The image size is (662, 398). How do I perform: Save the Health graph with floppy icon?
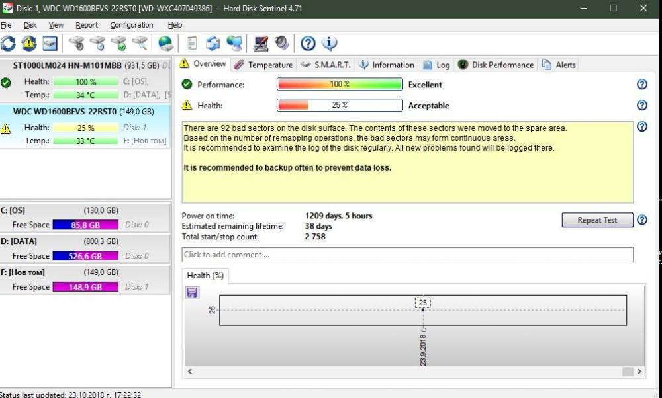point(192,292)
